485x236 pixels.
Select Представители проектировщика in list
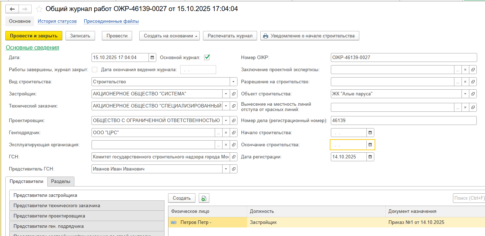[x=49, y=216]
